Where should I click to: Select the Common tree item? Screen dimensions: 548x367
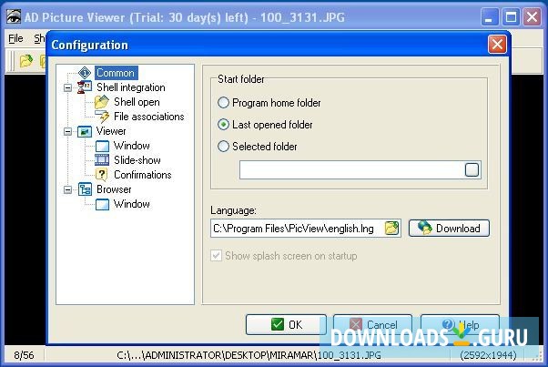click(116, 73)
